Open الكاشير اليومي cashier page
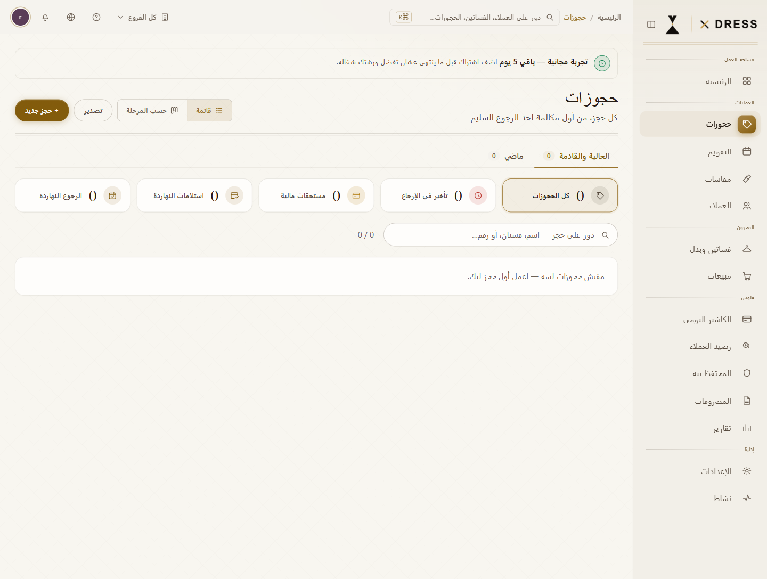The image size is (767, 579). click(700, 320)
